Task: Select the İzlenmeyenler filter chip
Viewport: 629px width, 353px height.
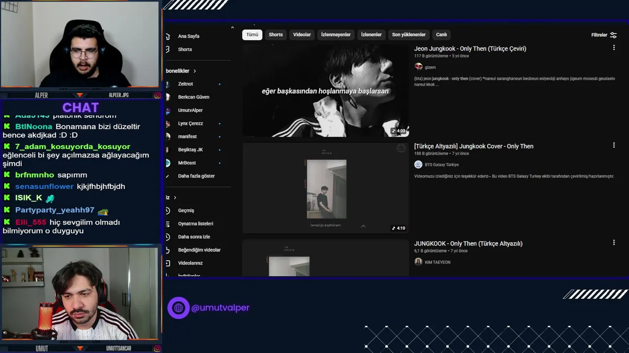Action: pyautogui.click(x=336, y=35)
